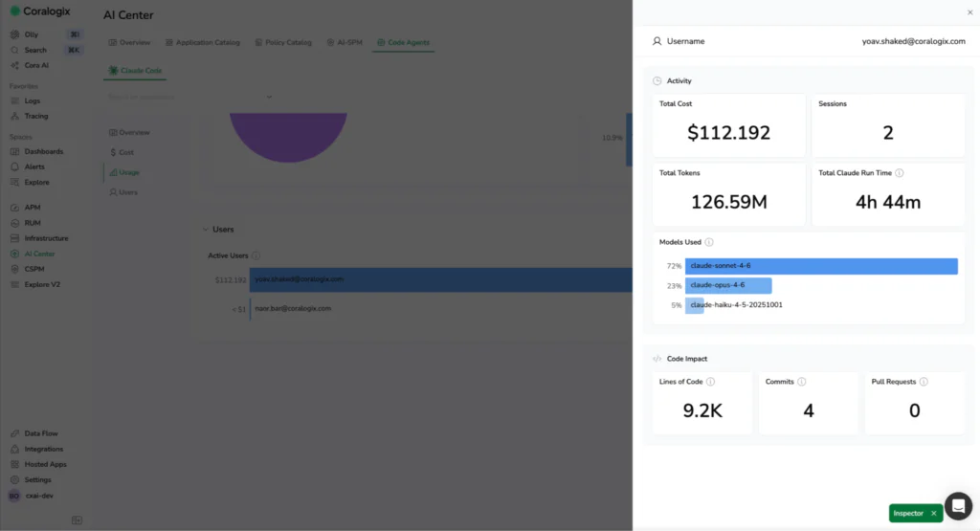Click the info icon next to Lines of Code

(x=711, y=382)
